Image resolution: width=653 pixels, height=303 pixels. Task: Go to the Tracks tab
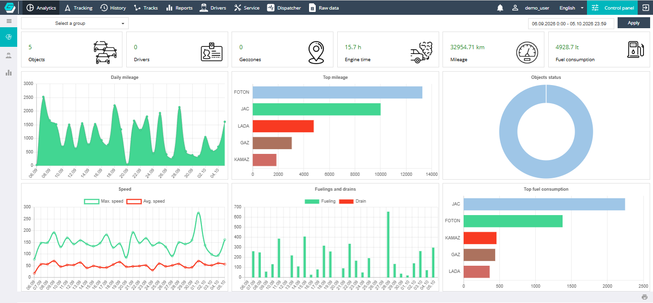click(145, 8)
